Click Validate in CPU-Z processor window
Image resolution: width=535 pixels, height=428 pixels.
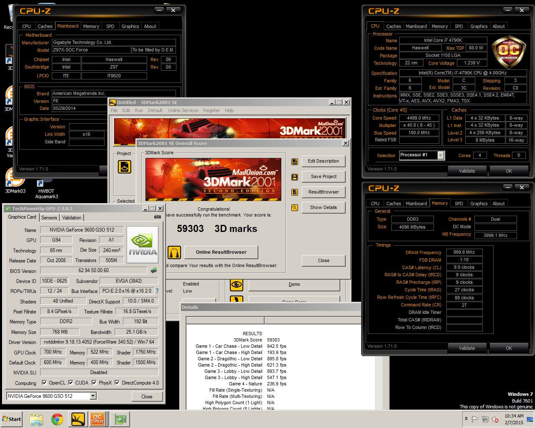click(x=467, y=171)
